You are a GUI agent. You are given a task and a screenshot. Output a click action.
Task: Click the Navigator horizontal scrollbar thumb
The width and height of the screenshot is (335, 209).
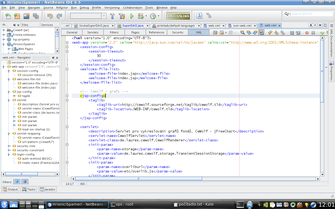point(22,174)
